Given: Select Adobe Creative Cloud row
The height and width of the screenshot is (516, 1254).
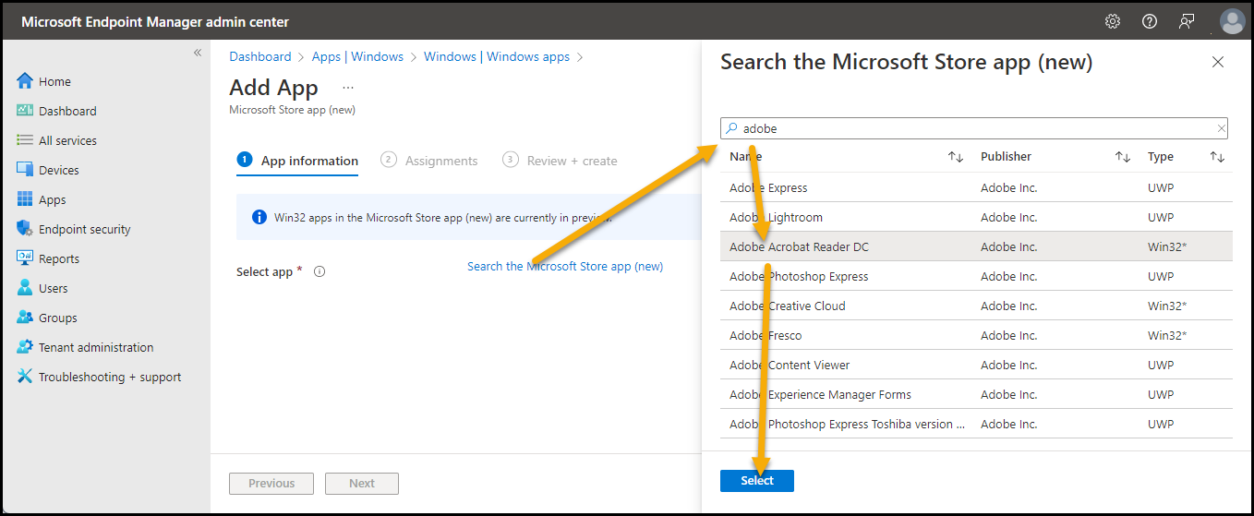Looking at the screenshot, I should point(976,306).
